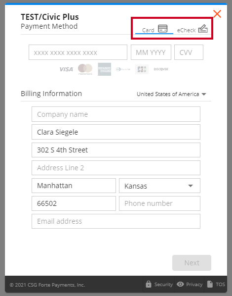This screenshot has width=232, height=296.
Task: Click the eCheck pen-and-check icon
Action: 203,29
